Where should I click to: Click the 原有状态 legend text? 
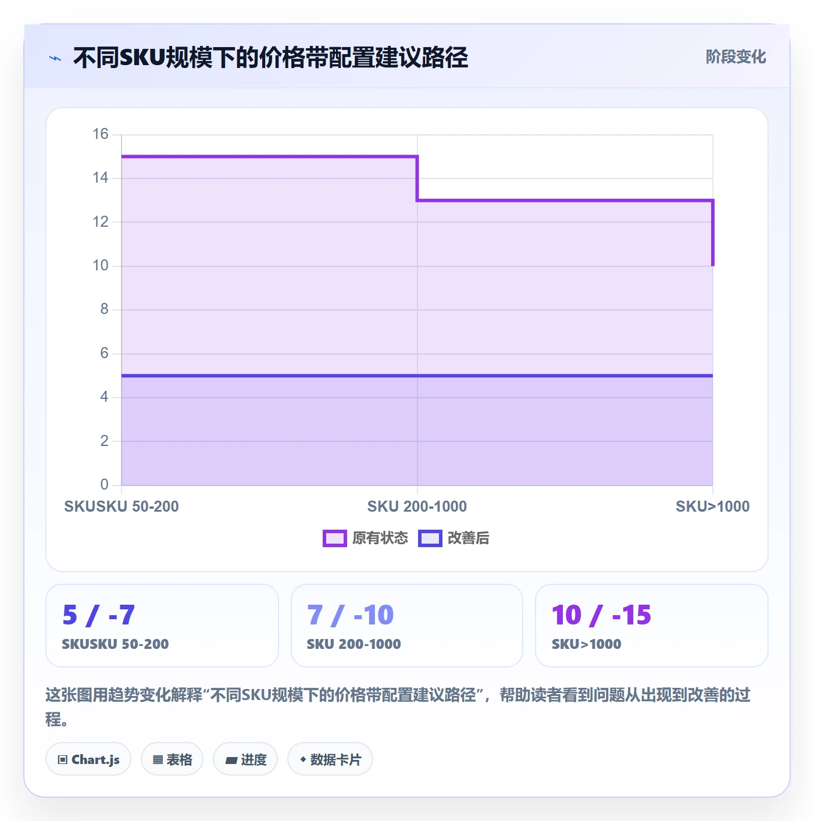pyautogui.click(x=380, y=538)
